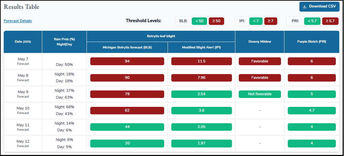Image resolution: width=344 pixels, height=156 pixels.
Task: Click the BLB value 20 for May 12
Action: click(127, 143)
